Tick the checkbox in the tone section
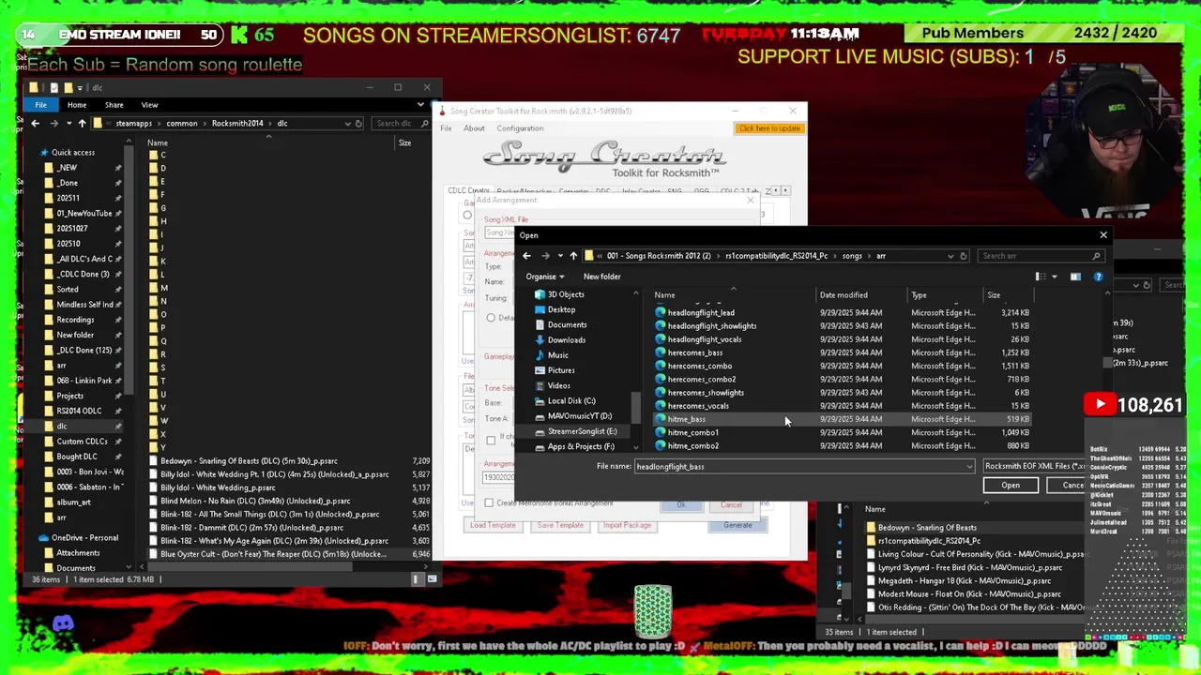 (491, 440)
